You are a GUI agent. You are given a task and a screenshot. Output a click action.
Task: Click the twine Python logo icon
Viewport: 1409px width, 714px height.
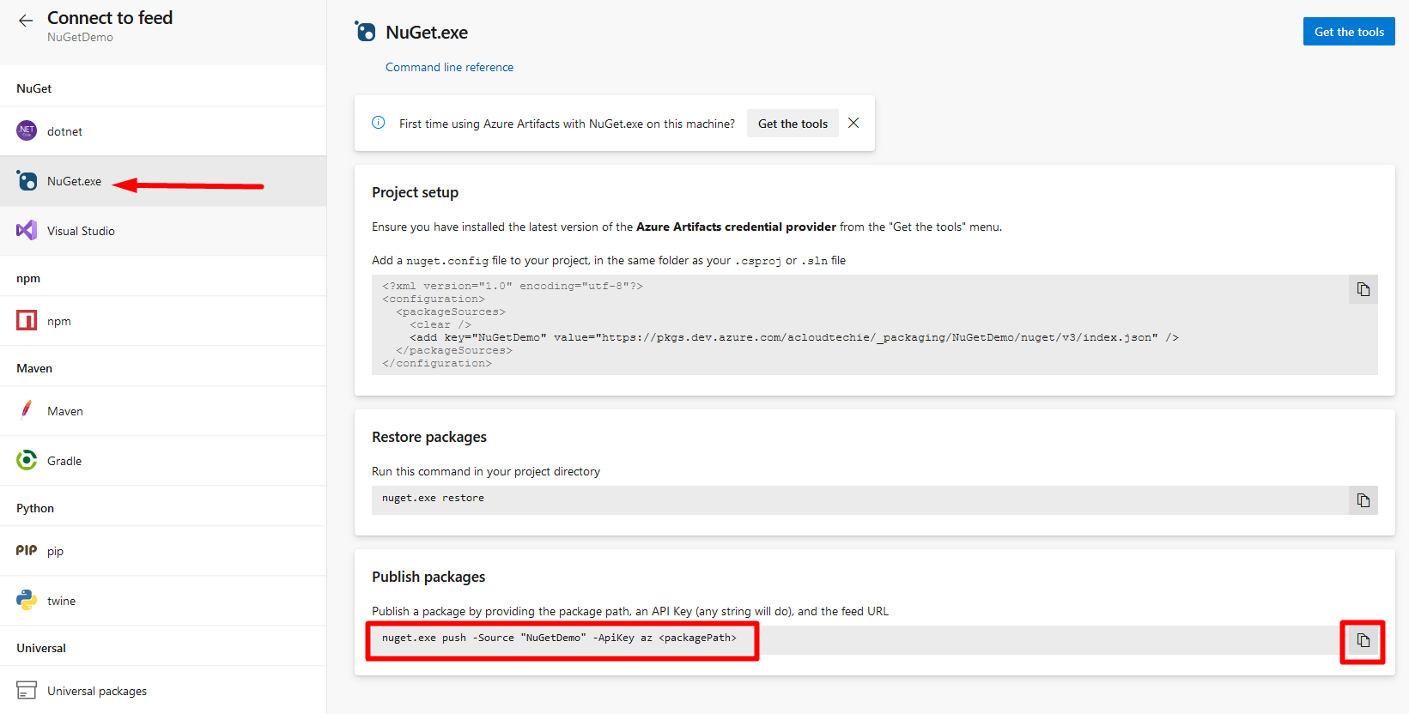(27, 600)
